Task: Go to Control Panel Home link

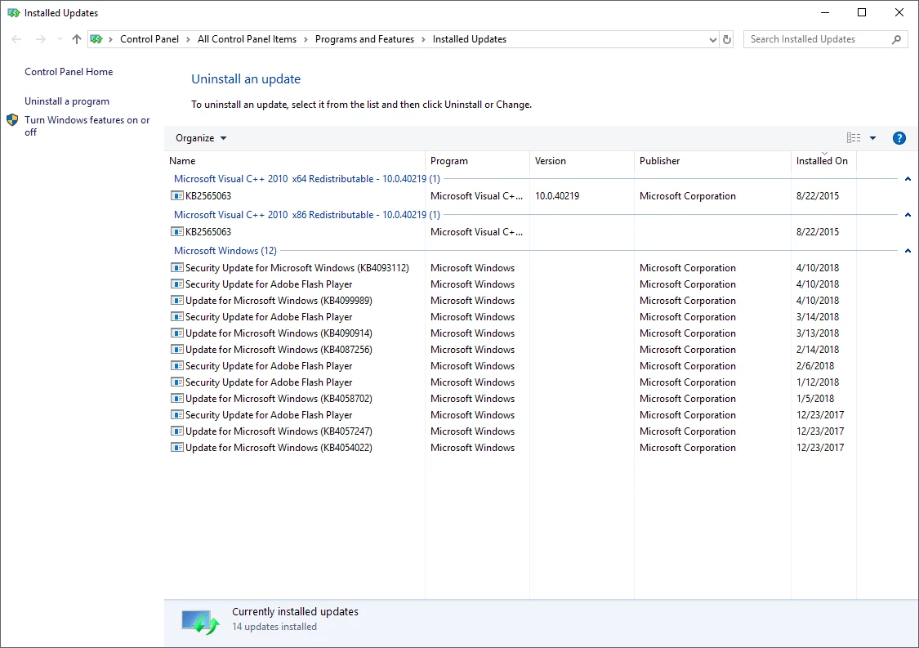Action: [x=69, y=72]
